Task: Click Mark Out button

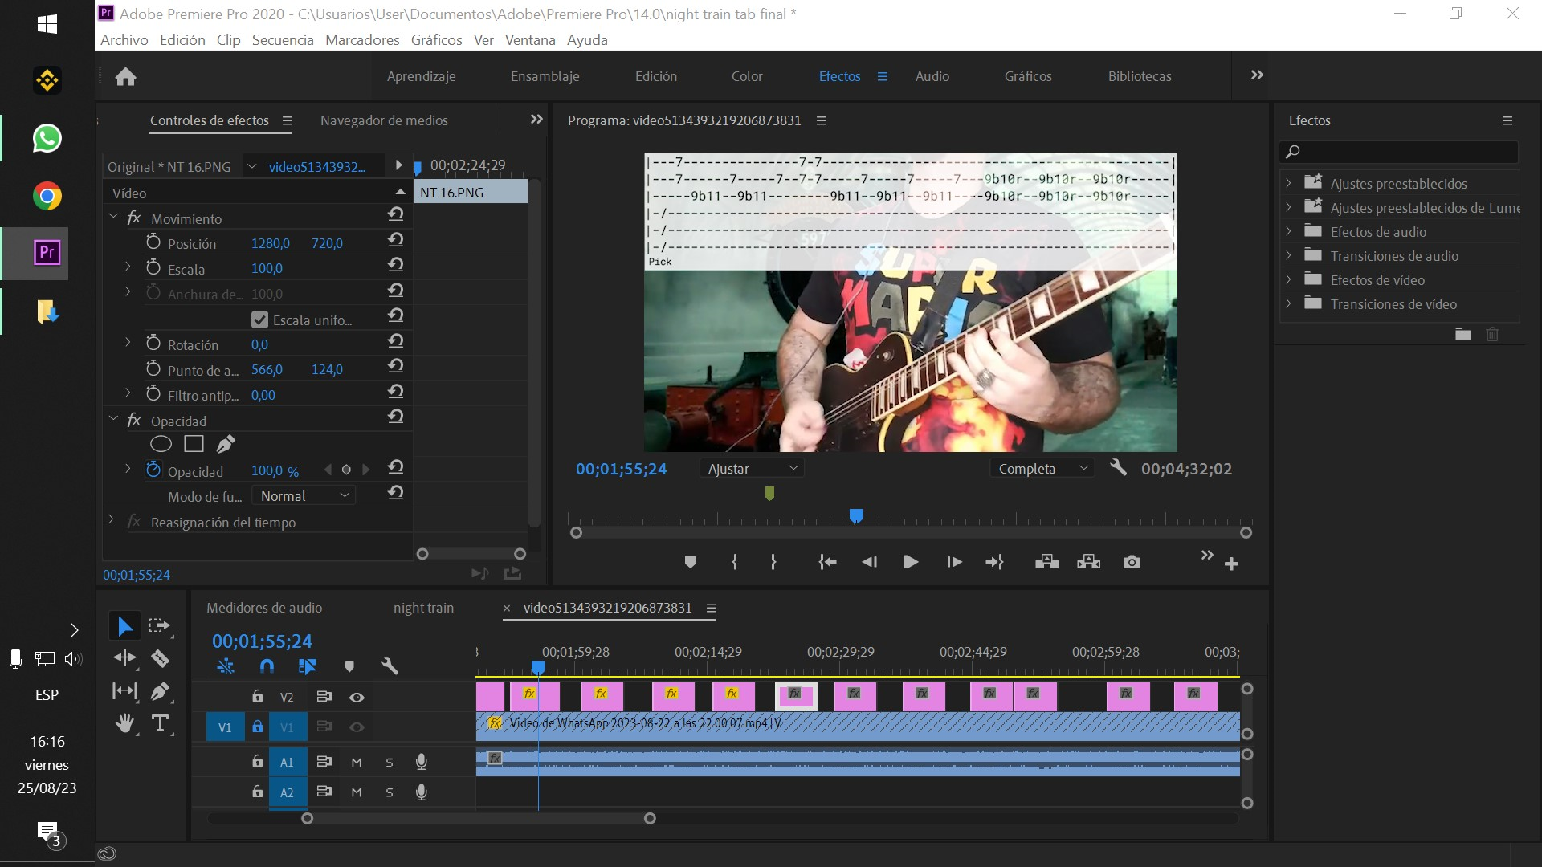Action: [x=773, y=562]
